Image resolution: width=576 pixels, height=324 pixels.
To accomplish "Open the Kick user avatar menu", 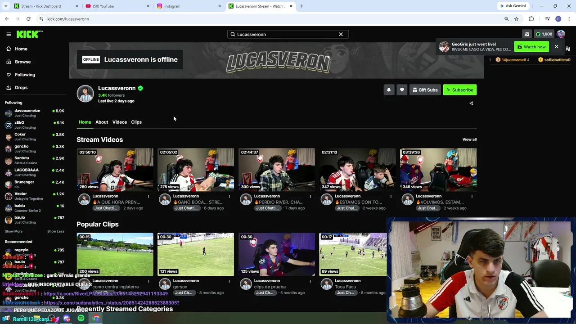I will (561, 34).
